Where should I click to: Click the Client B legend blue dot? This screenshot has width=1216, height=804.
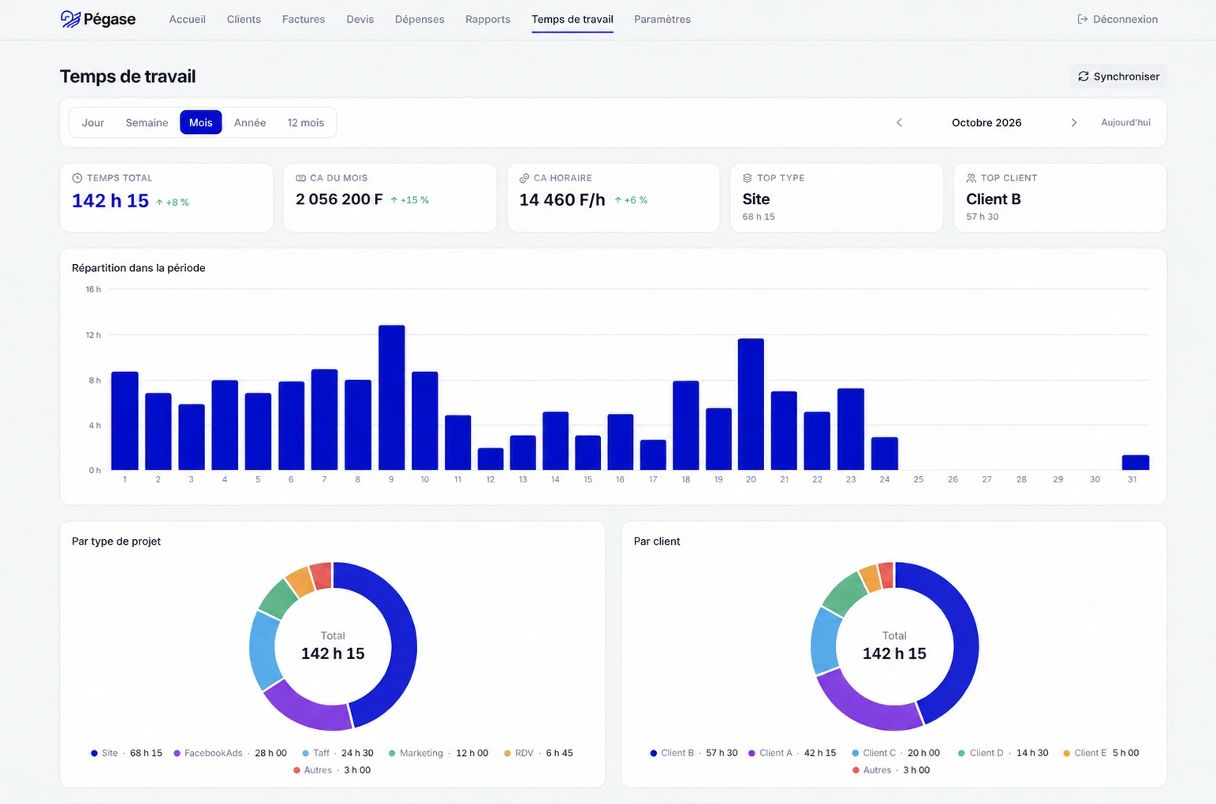tap(654, 754)
